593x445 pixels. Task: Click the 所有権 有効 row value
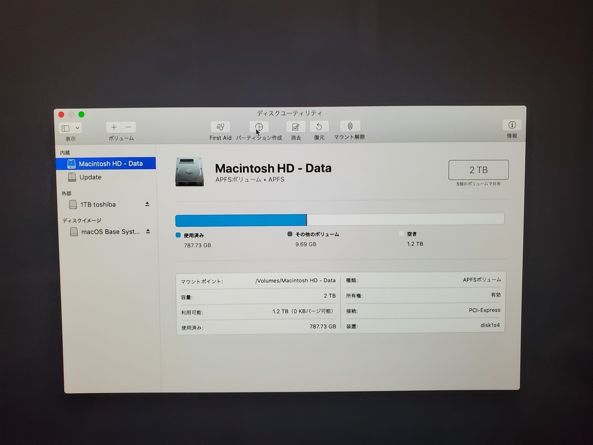pos(496,295)
